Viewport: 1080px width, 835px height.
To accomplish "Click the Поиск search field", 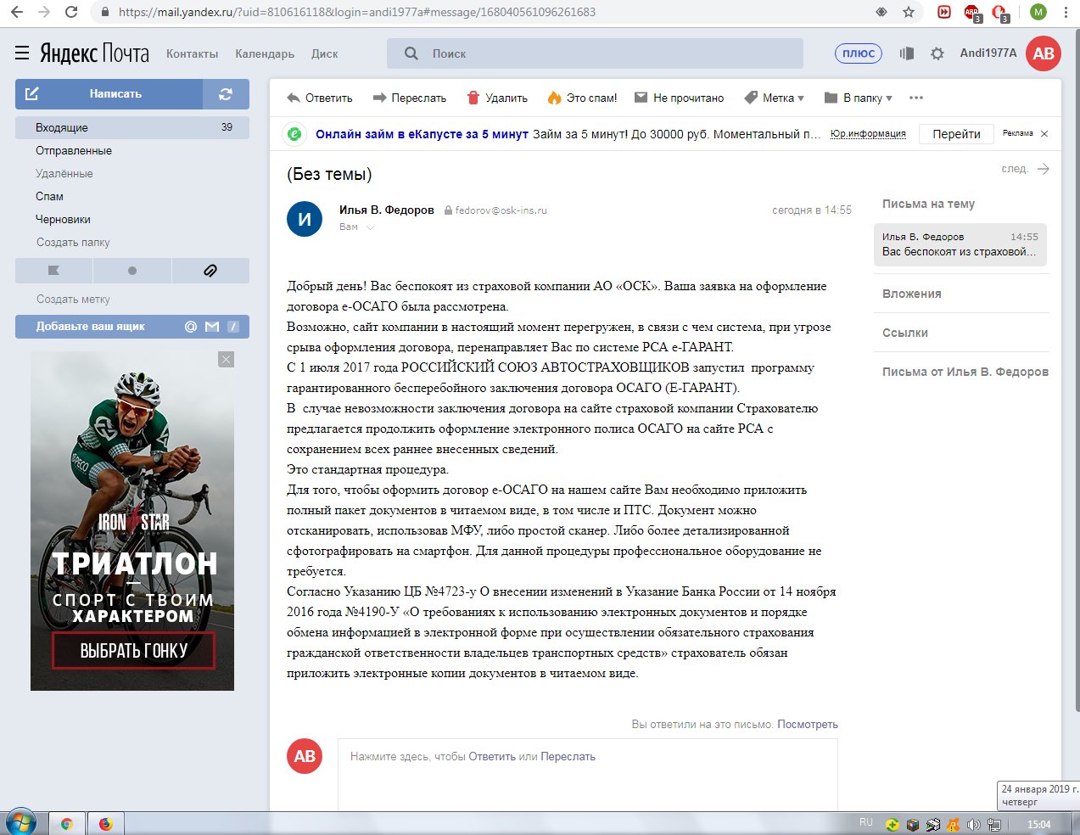I will click(595, 53).
